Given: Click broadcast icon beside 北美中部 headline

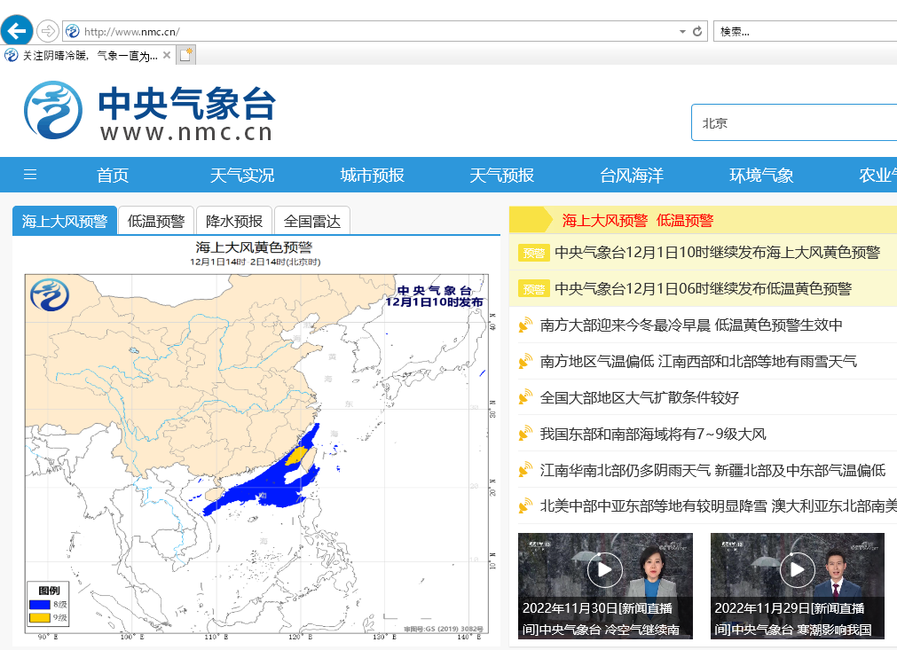Looking at the screenshot, I should (x=525, y=506).
